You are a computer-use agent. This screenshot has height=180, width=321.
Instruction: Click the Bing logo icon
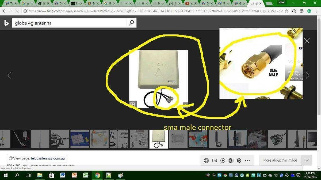[x=6, y=23]
